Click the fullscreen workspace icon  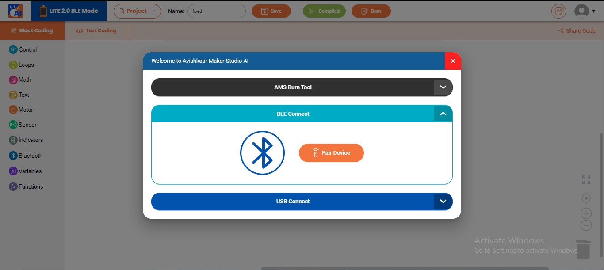pyautogui.click(x=586, y=180)
